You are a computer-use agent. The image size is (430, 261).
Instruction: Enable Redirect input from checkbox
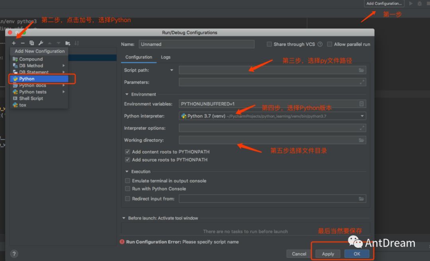coord(127,199)
